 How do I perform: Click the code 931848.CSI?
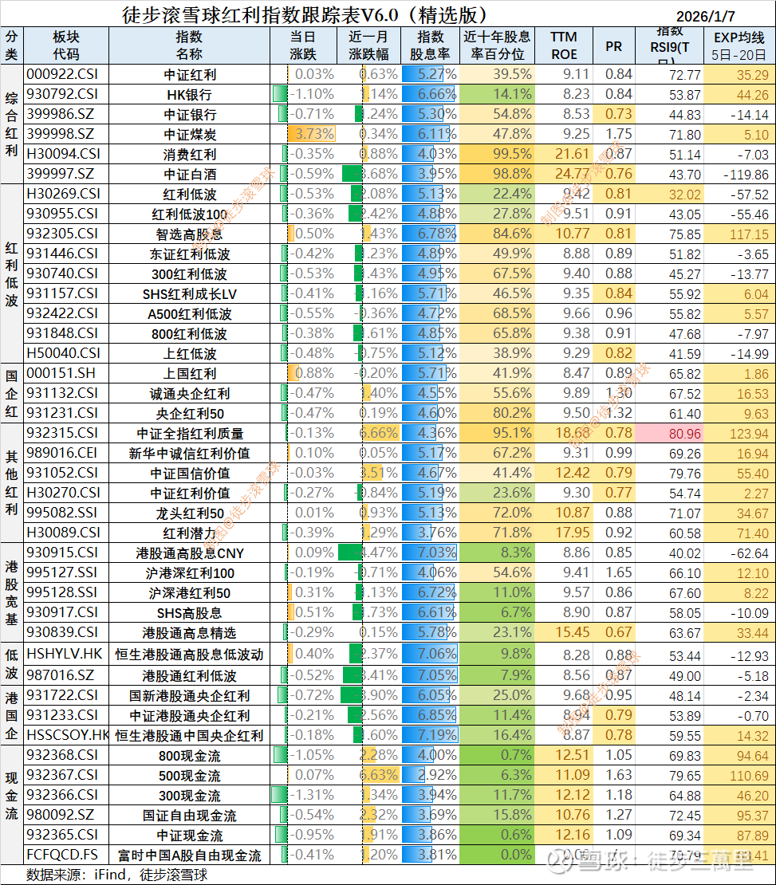(x=62, y=333)
